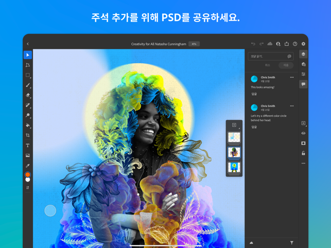331x248 pixels.
Task: Tap the icon at comments panel bottom-left
Action: coord(251,243)
